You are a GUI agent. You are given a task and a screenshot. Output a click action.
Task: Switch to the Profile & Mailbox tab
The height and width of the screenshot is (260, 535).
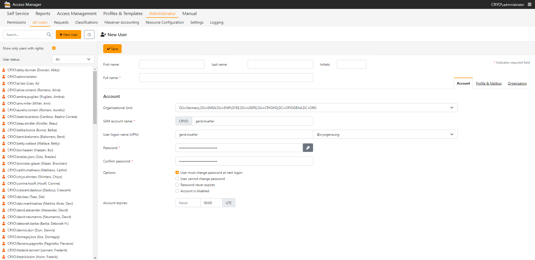pos(488,83)
